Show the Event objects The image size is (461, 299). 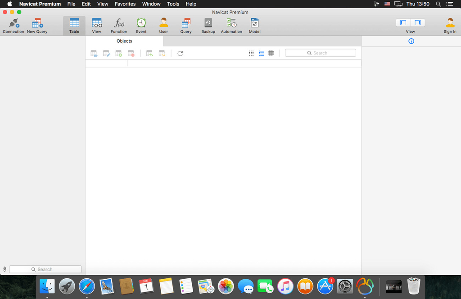[141, 25]
